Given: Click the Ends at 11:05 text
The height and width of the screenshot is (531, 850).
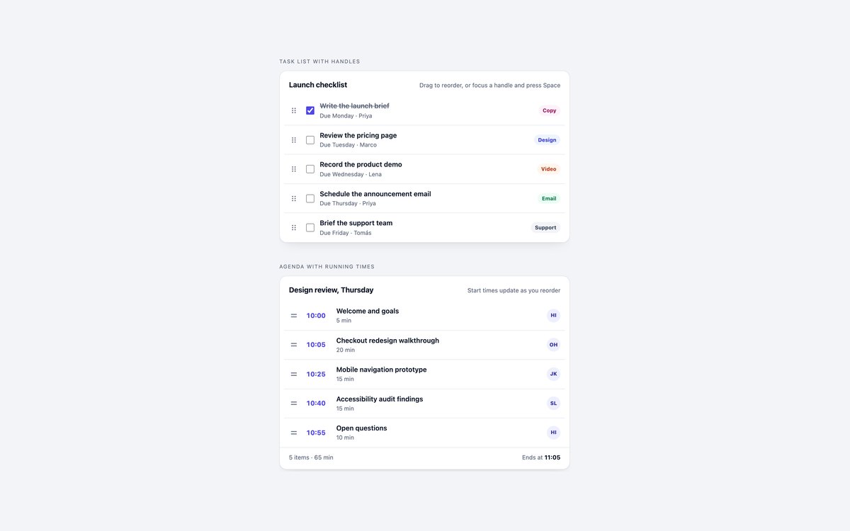Looking at the screenshot, I should [541, 457].
